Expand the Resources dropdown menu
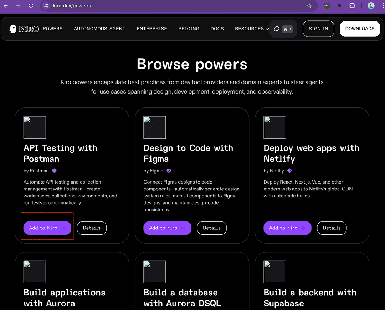Image resolution: width=385 pixels, height=310 pixels. 252,29
